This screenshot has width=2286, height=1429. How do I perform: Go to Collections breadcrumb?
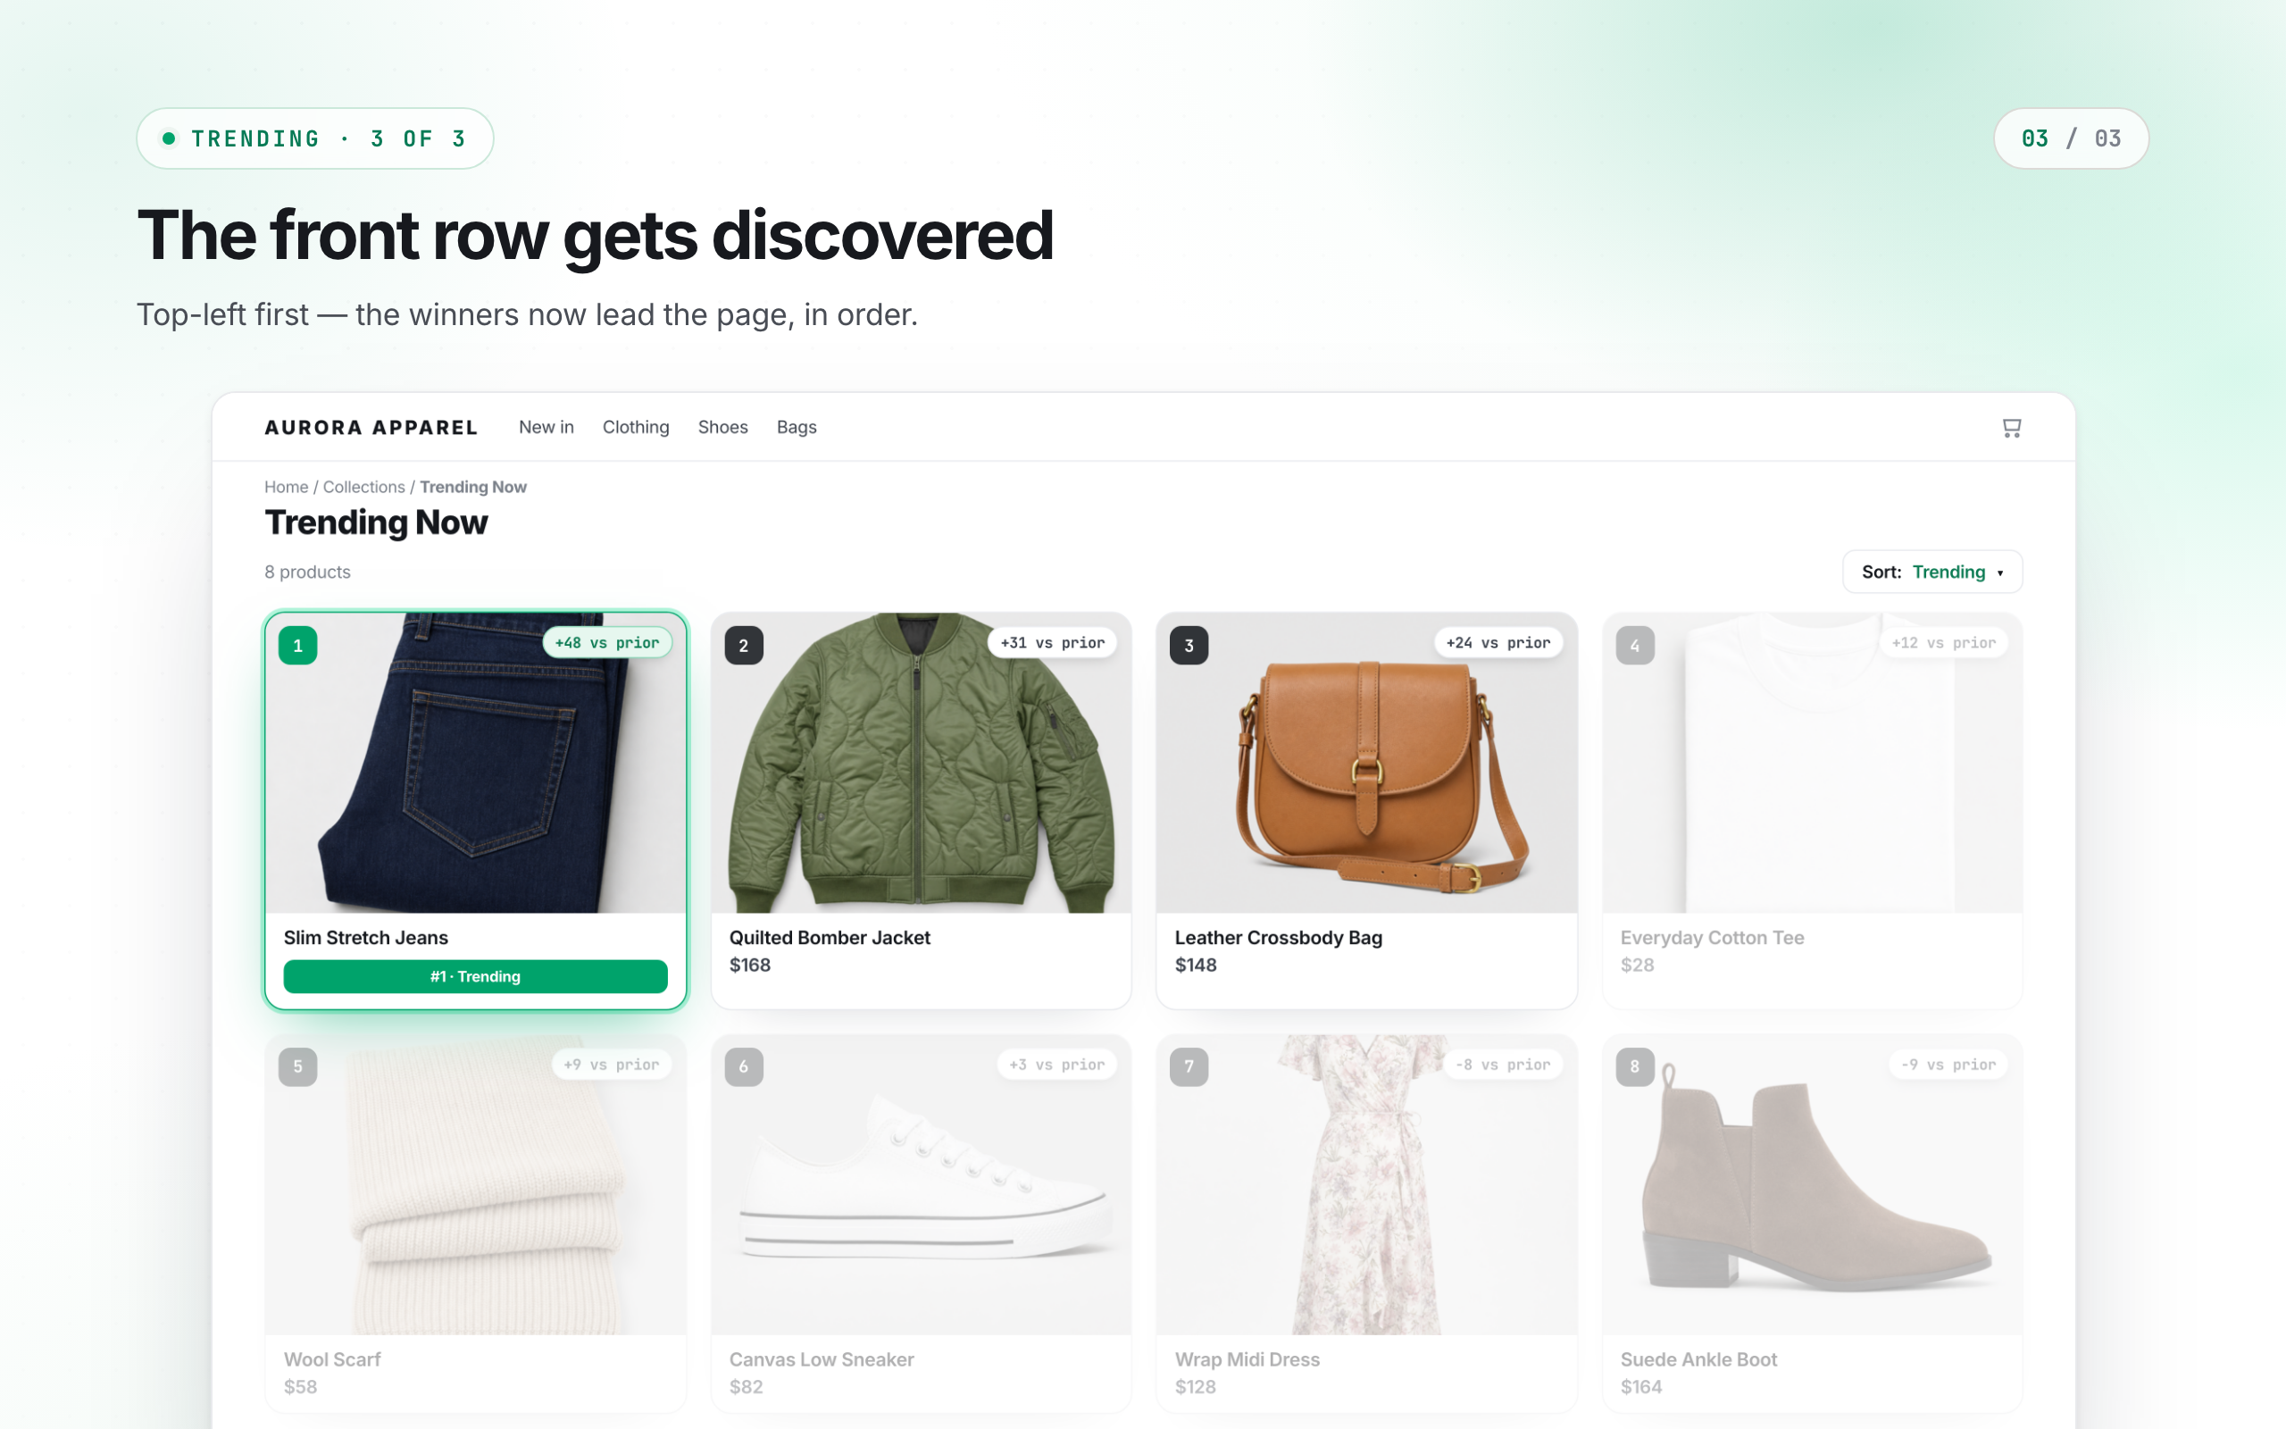tap(363, 487)
